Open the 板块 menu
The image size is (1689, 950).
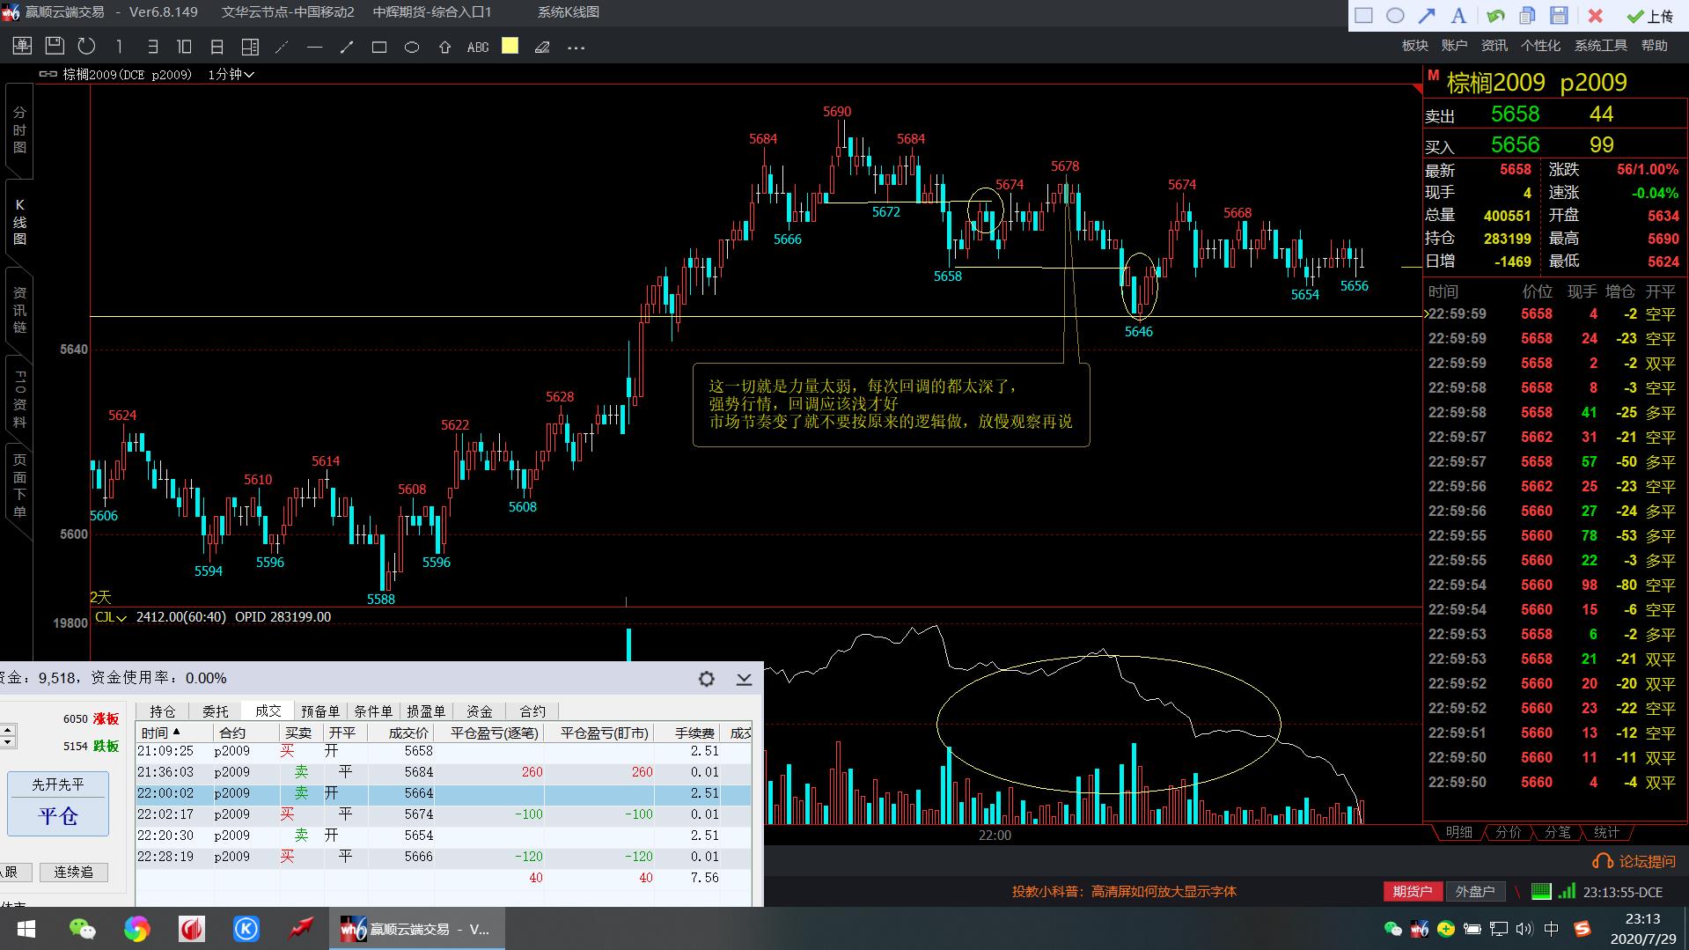coord(1415,46)
